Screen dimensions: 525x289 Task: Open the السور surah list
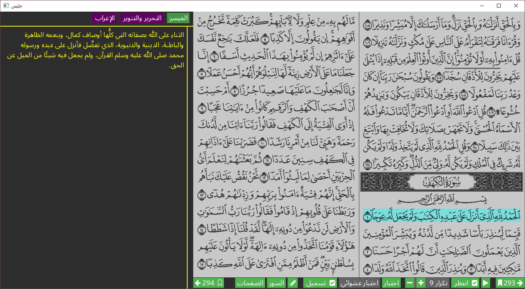tap(276, 283)
